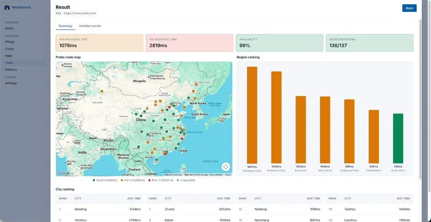The height and width of the screenshot is (222, 431).
Task: Click the 780ms South China label
Action: (x=398, y=167)
